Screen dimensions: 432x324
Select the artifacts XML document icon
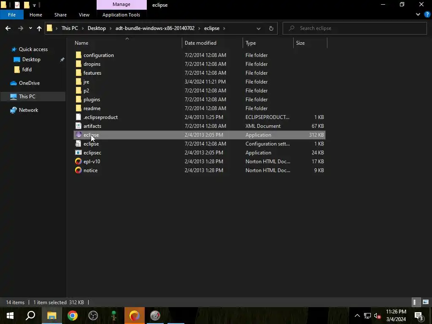click(78, 126)
